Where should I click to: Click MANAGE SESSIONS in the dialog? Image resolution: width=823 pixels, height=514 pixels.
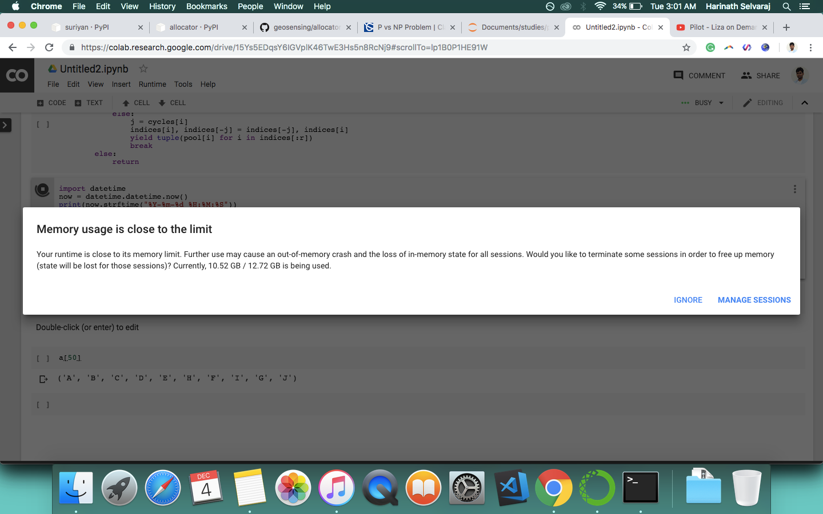click(754, 300)
